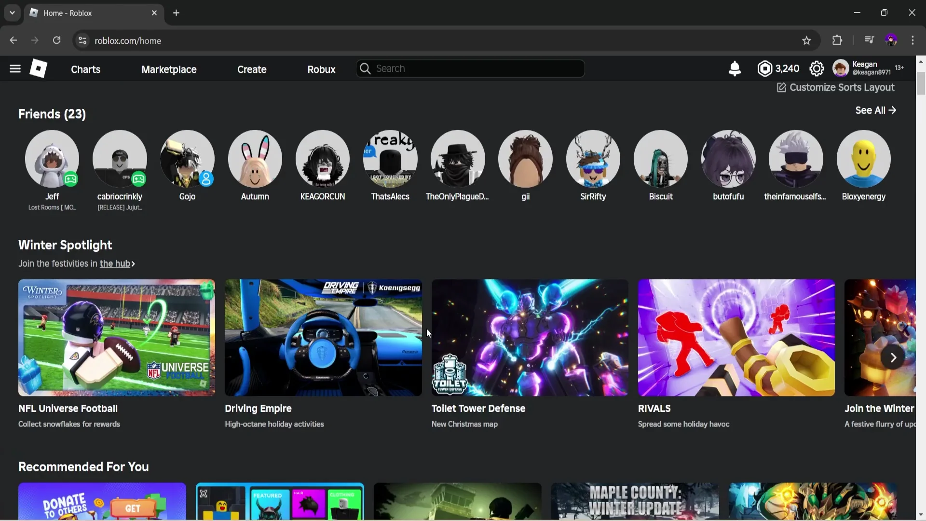
Task: Focus the Search input field
Action: click(470, 69)
